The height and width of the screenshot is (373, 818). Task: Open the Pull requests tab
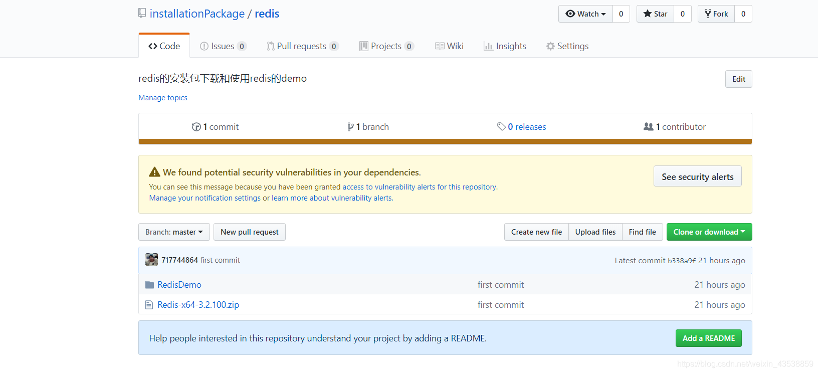pos(303,46)
